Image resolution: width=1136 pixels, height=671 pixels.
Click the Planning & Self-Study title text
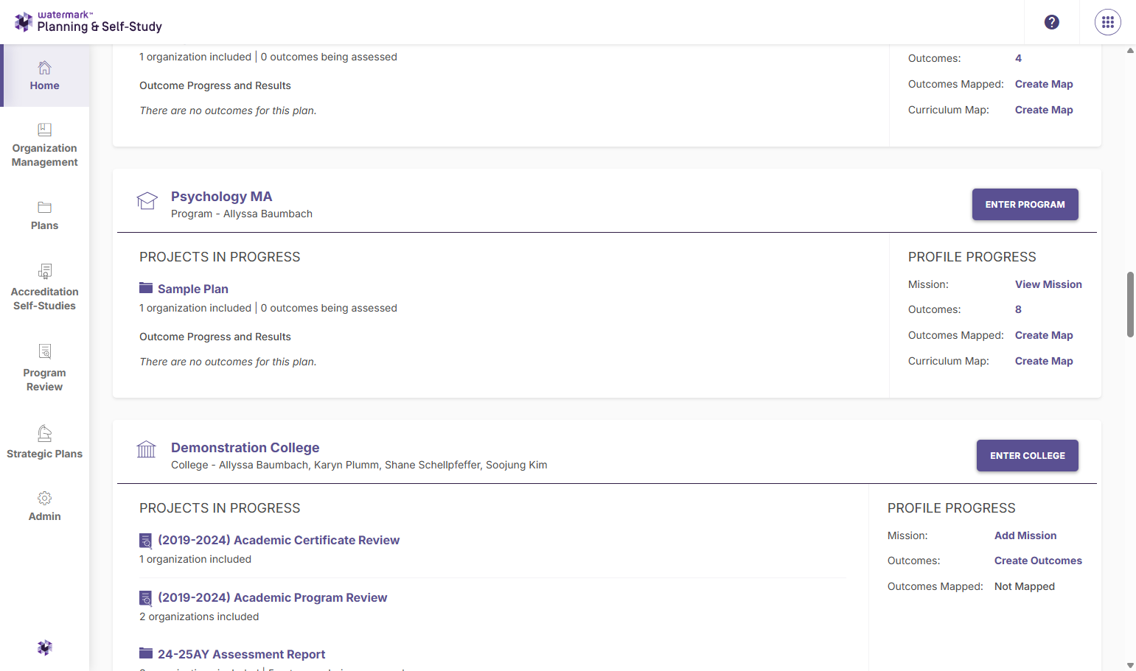[x=100, y=27]
